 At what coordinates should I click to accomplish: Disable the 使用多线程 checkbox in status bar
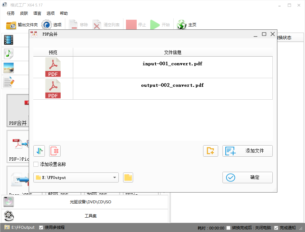tap(41, 227)
